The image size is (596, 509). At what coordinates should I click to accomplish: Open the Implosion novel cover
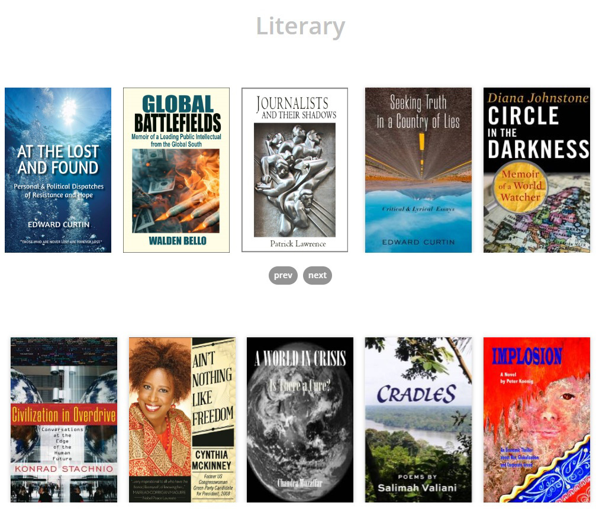[x=537, y=420]
